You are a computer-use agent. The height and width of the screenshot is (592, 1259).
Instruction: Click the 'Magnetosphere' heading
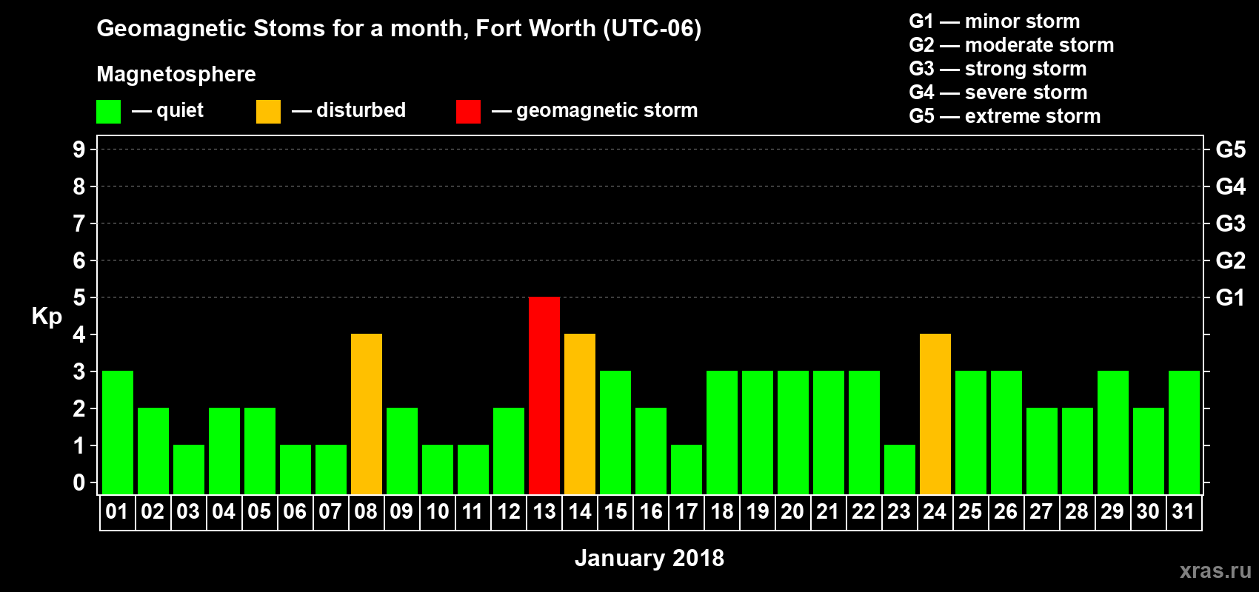coord(176,74)
